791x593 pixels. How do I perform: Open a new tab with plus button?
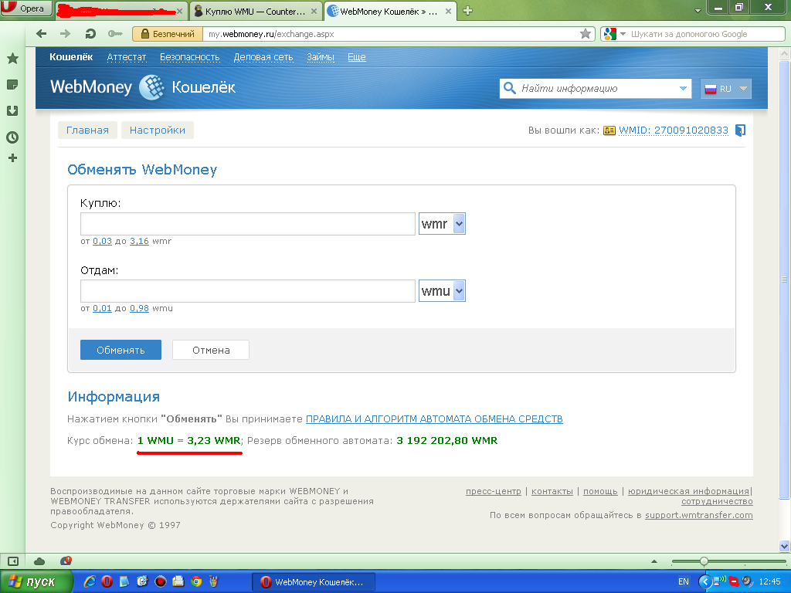pyautogui.click(x=467, y=11)
